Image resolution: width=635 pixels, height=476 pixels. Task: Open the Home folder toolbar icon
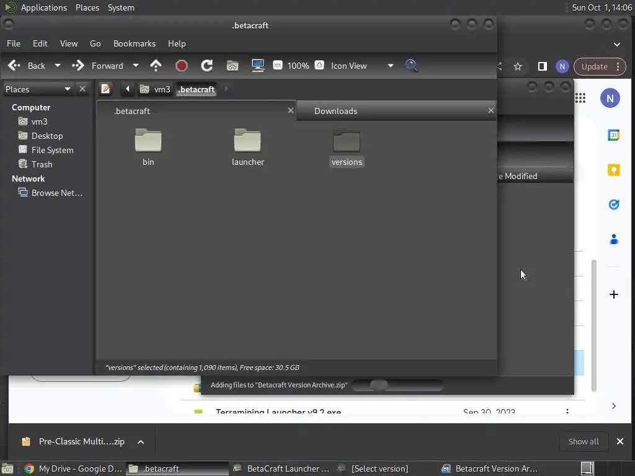(x=233, y=66)
